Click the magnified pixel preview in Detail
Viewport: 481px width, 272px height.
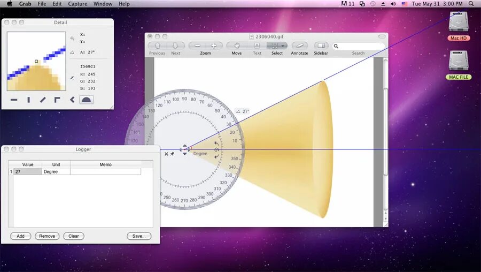coord(36,61)
